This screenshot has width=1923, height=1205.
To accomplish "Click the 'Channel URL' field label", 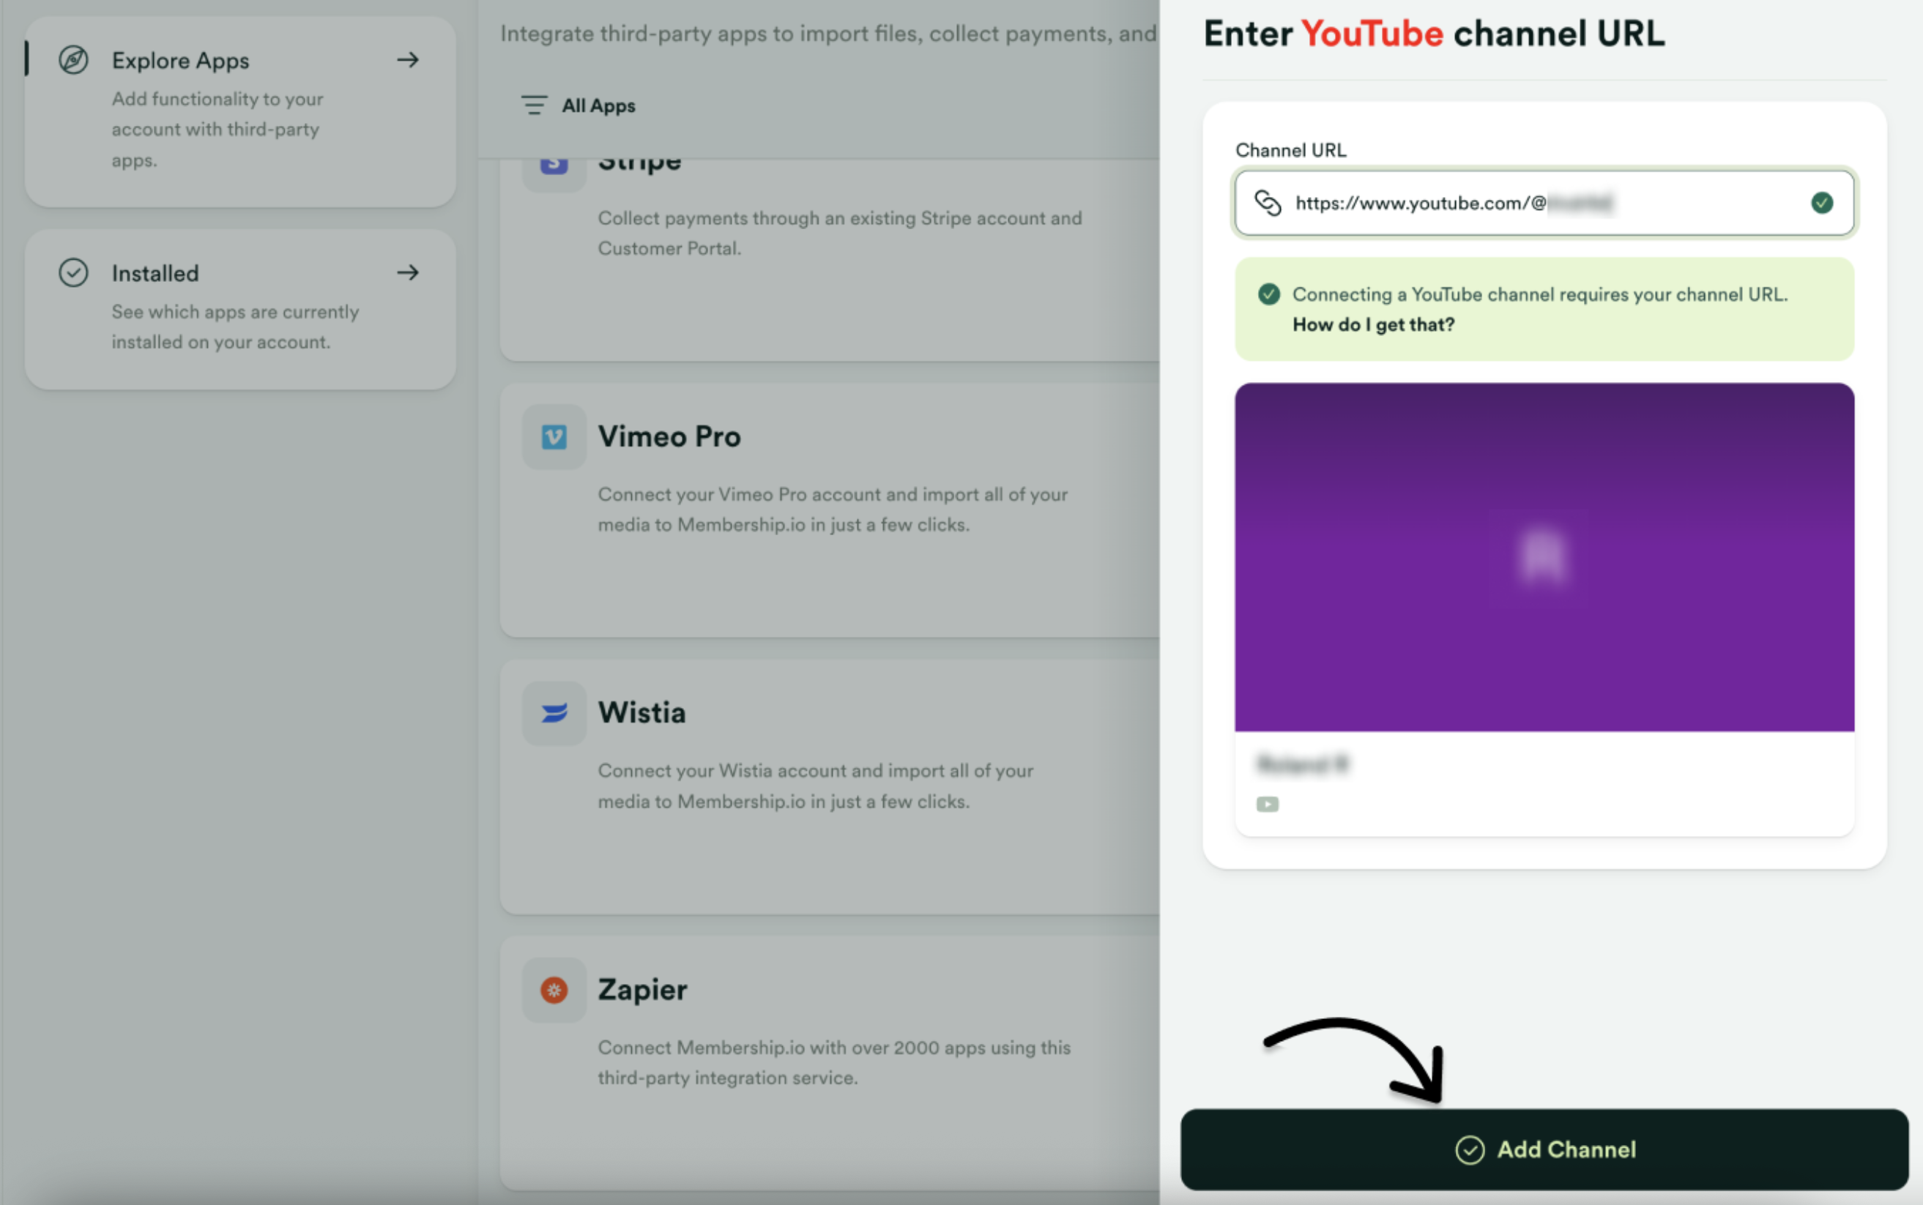I will point(1290,150).
